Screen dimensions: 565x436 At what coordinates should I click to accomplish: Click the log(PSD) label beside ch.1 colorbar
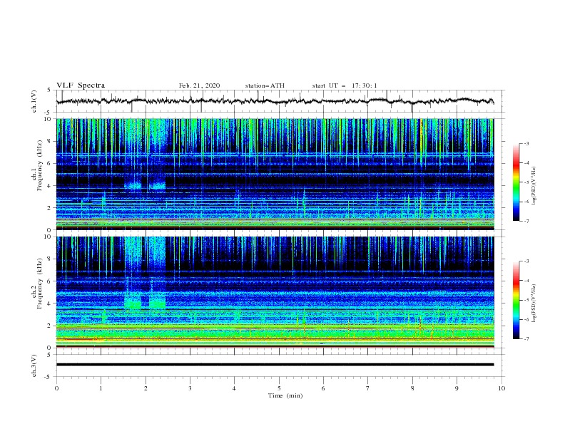(534, 186)
